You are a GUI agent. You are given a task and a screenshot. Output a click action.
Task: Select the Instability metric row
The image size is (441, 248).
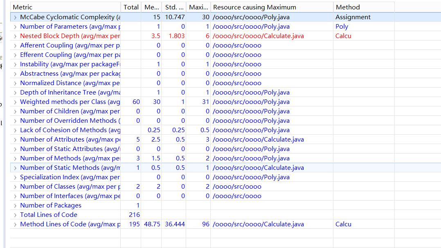click(70, 64)
